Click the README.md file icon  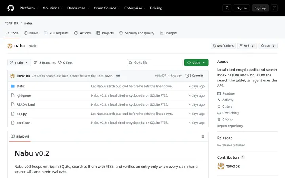[13, 104]
